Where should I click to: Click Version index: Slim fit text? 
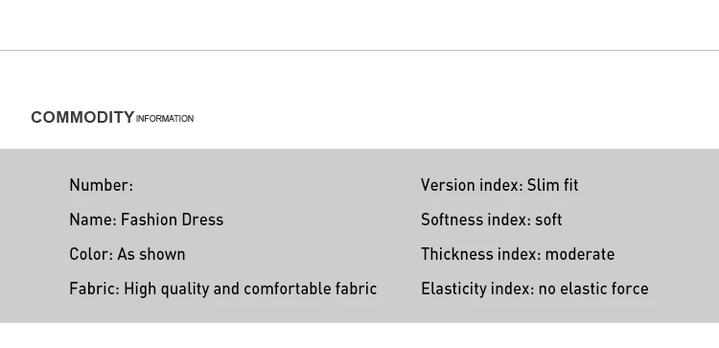click(x=499, y=185)
